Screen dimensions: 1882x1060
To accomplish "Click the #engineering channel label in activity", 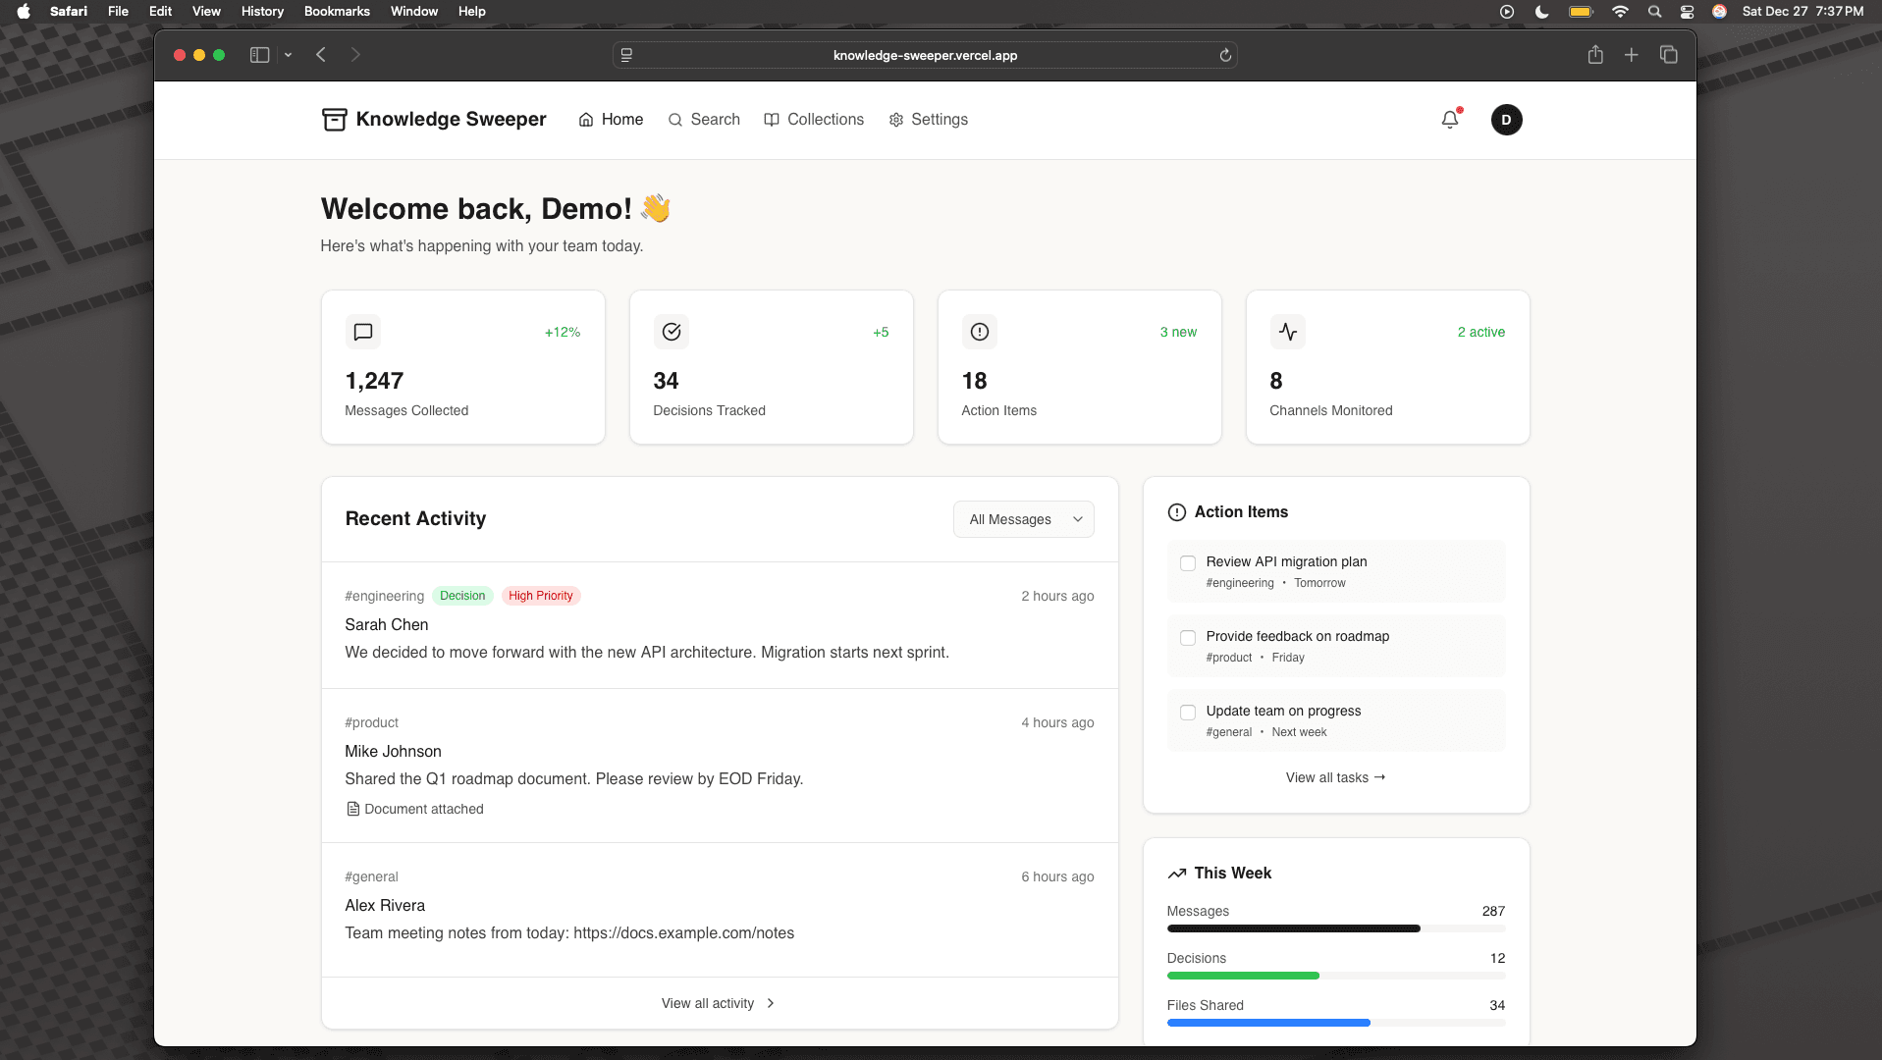I will 384,596.
